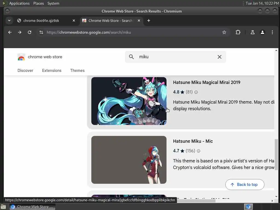
Task: Go back to the previous page
Action: click(x=10, y=32)
